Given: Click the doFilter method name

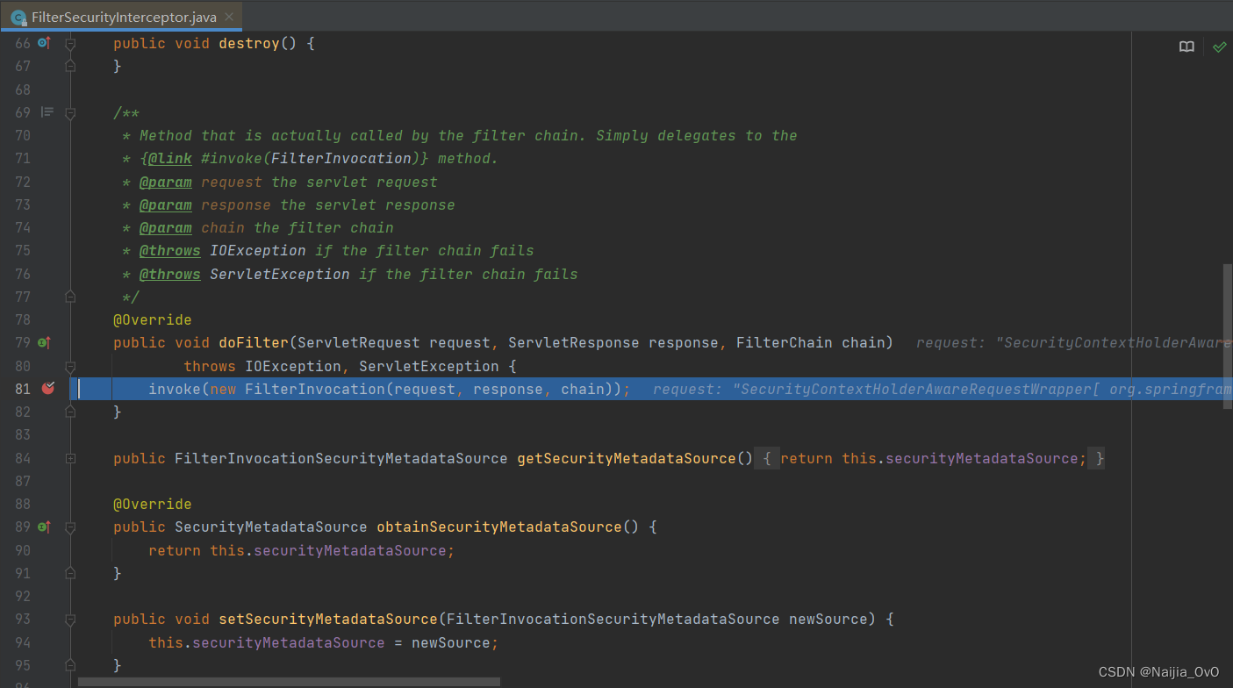Looking at the screenshot, I should point(254,342).
